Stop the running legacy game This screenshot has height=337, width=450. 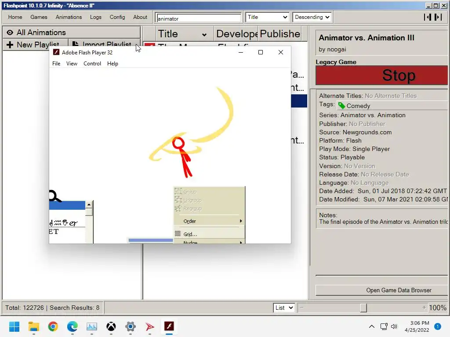[x=382, y=75]
